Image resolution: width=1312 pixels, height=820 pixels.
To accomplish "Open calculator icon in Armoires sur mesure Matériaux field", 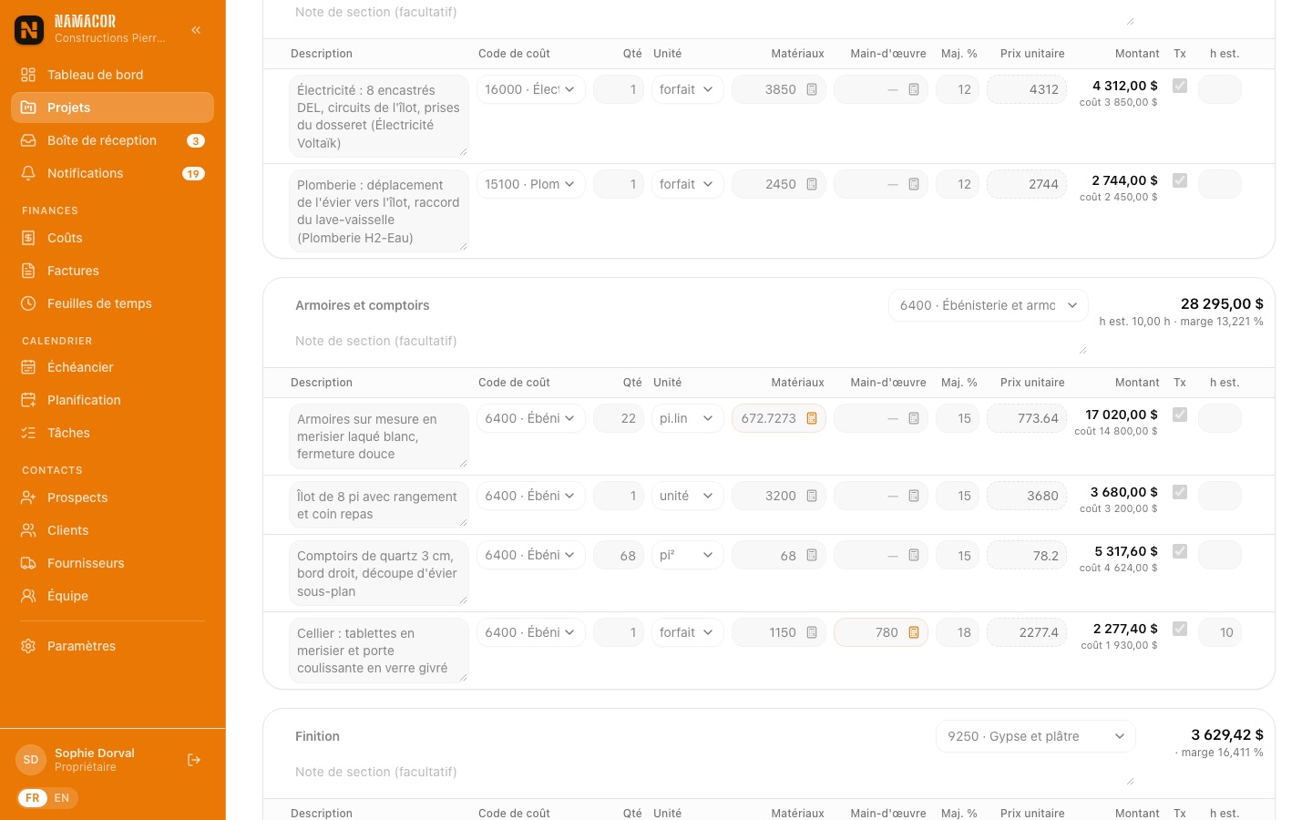I will click(812, 418).
